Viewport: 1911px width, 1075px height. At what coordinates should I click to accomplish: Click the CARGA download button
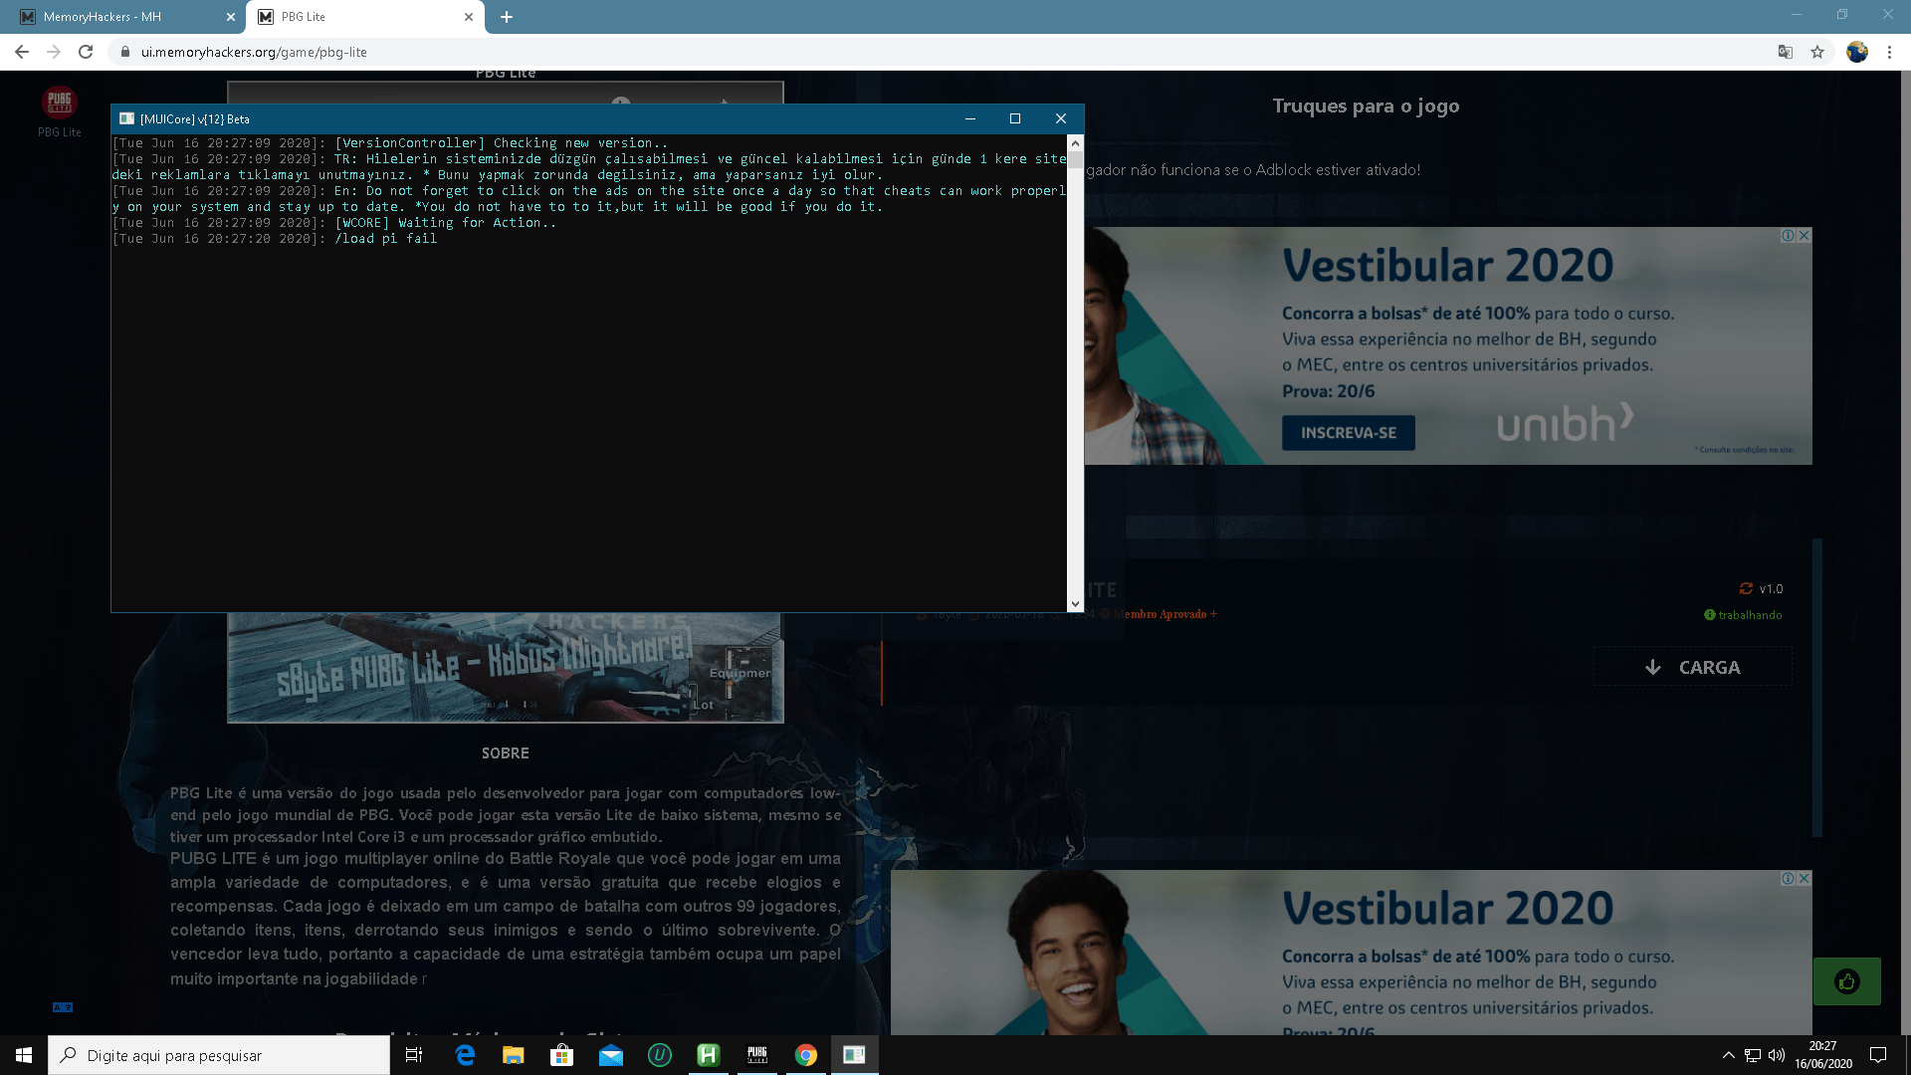tap(1693, 667)
